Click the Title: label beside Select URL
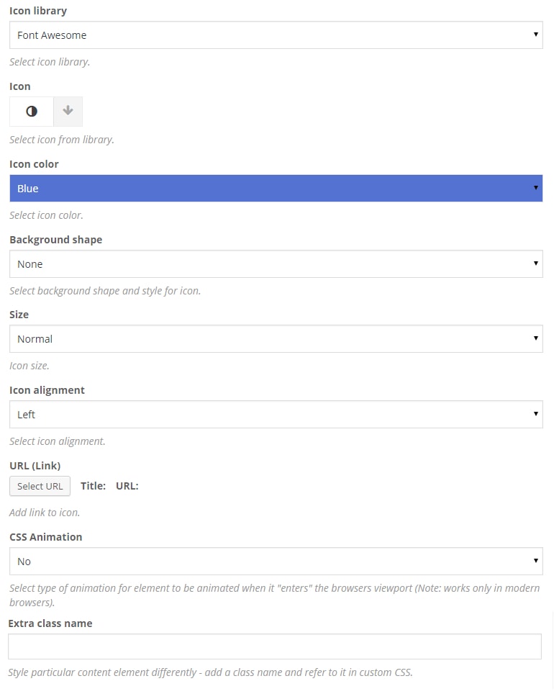554x694 pixels. click(x=93, y=486)
